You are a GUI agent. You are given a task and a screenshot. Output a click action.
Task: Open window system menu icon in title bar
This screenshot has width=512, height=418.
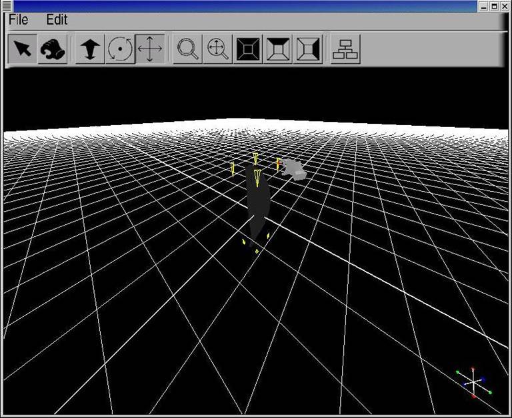pos(7,5)
